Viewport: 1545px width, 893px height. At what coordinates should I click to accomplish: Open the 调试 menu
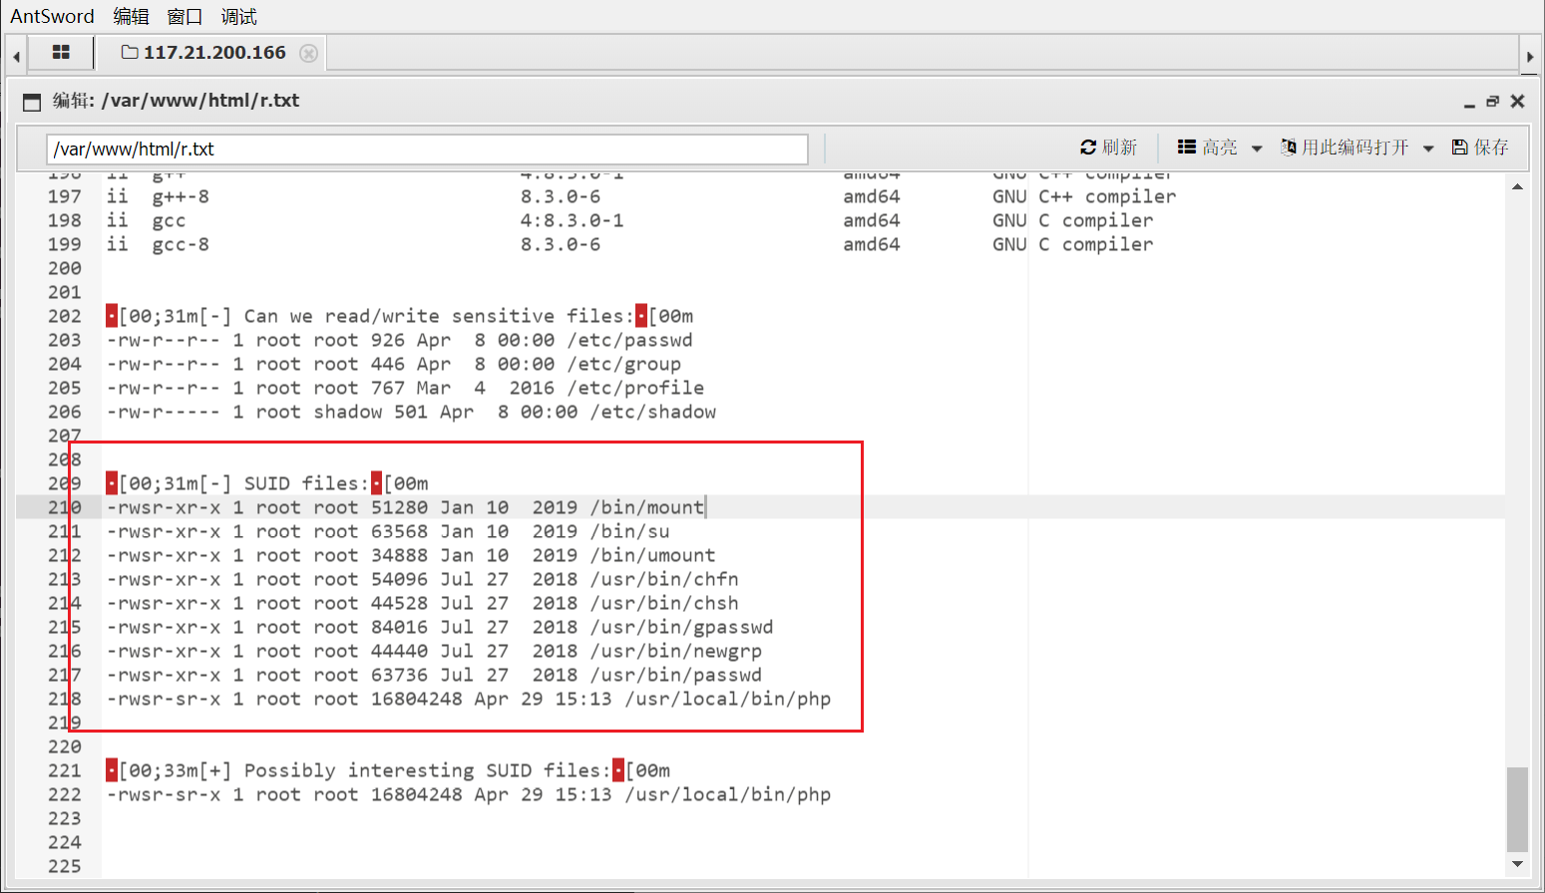(x=238, y=16)
